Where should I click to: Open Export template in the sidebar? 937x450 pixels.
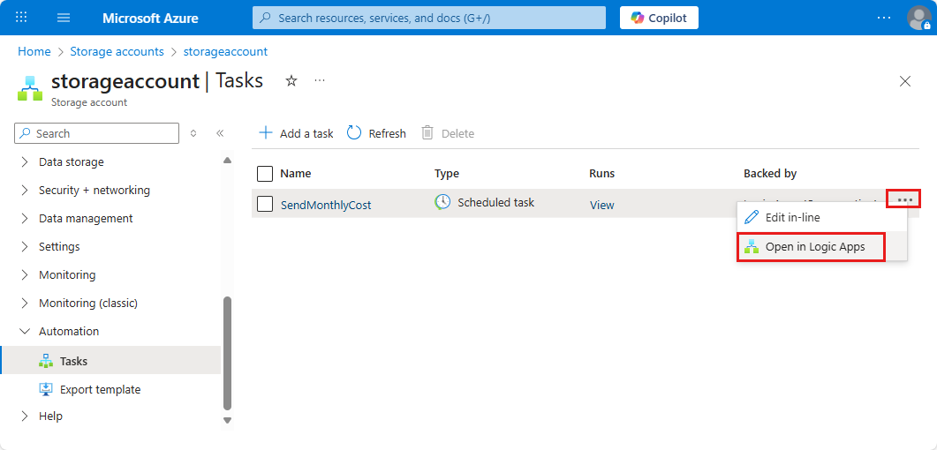click(100, 389)
